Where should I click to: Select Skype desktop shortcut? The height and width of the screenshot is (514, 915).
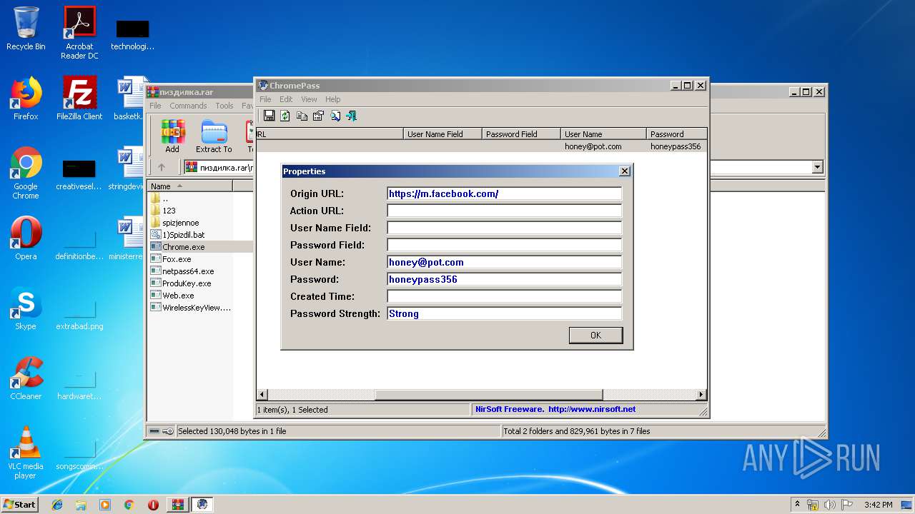[x=26, y=308]
